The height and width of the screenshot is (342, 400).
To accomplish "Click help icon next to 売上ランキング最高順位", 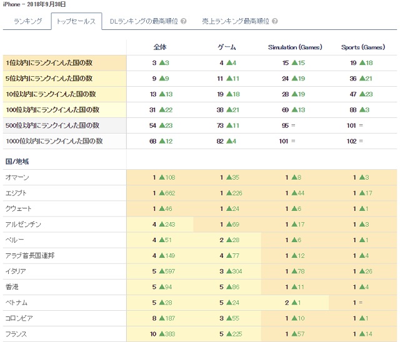I will click(275, 21).
